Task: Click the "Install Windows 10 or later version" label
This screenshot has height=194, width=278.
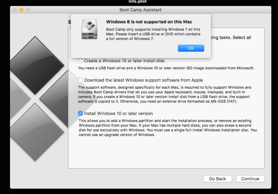Action: (x=118, y=113)
